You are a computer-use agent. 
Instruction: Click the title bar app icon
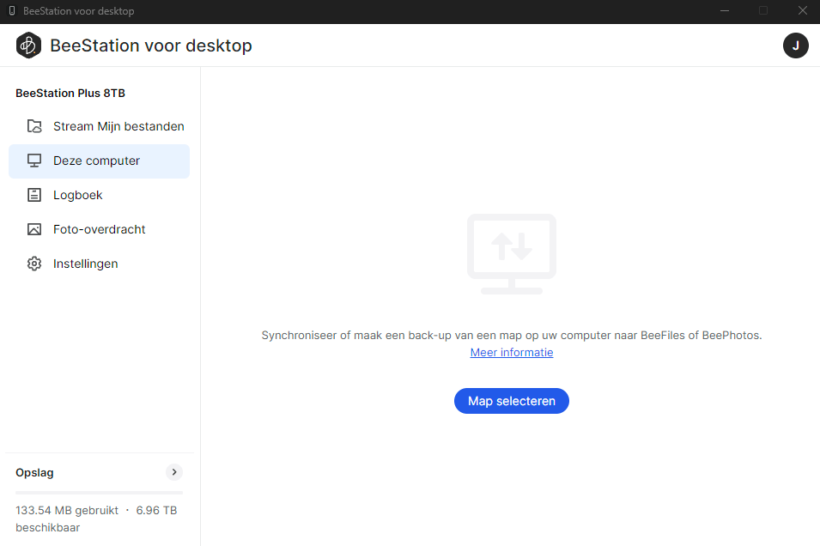point(12,10)
